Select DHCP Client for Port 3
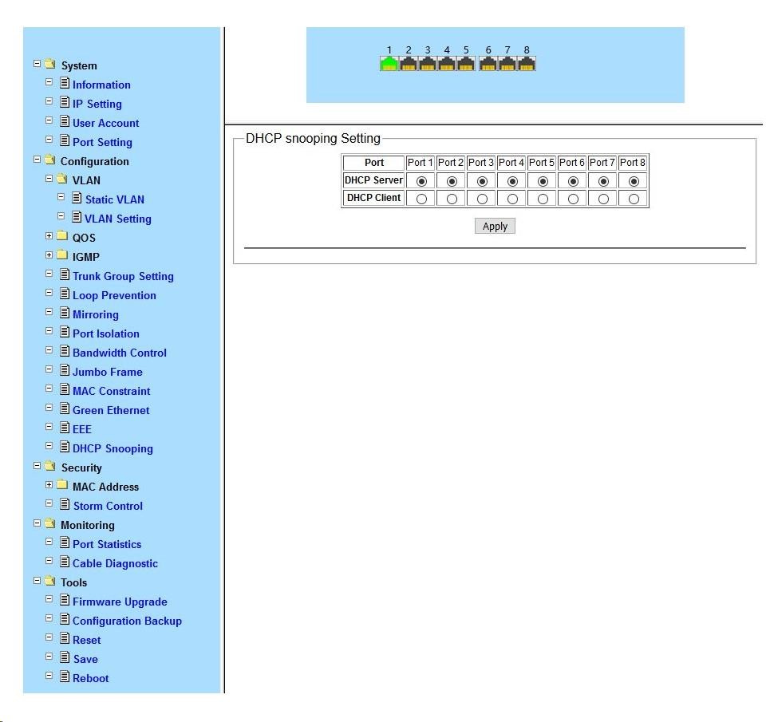This screenshot has height=722, width=770. [482, 199]
